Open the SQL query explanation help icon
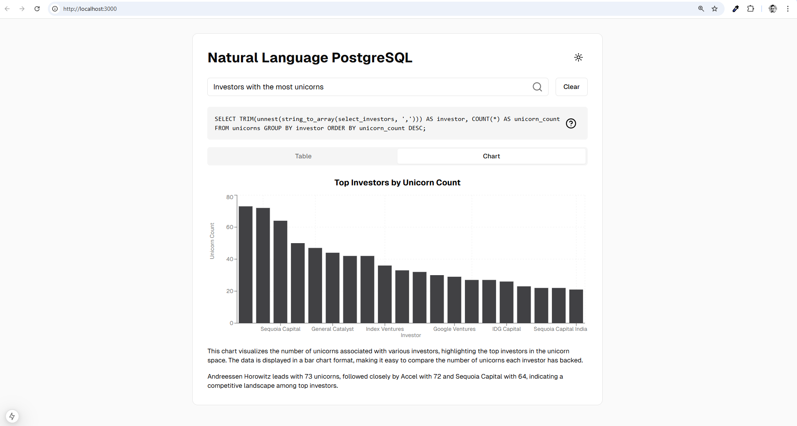Image resolution: width=797 pixels, height=426 pixels. coord(571,123)
